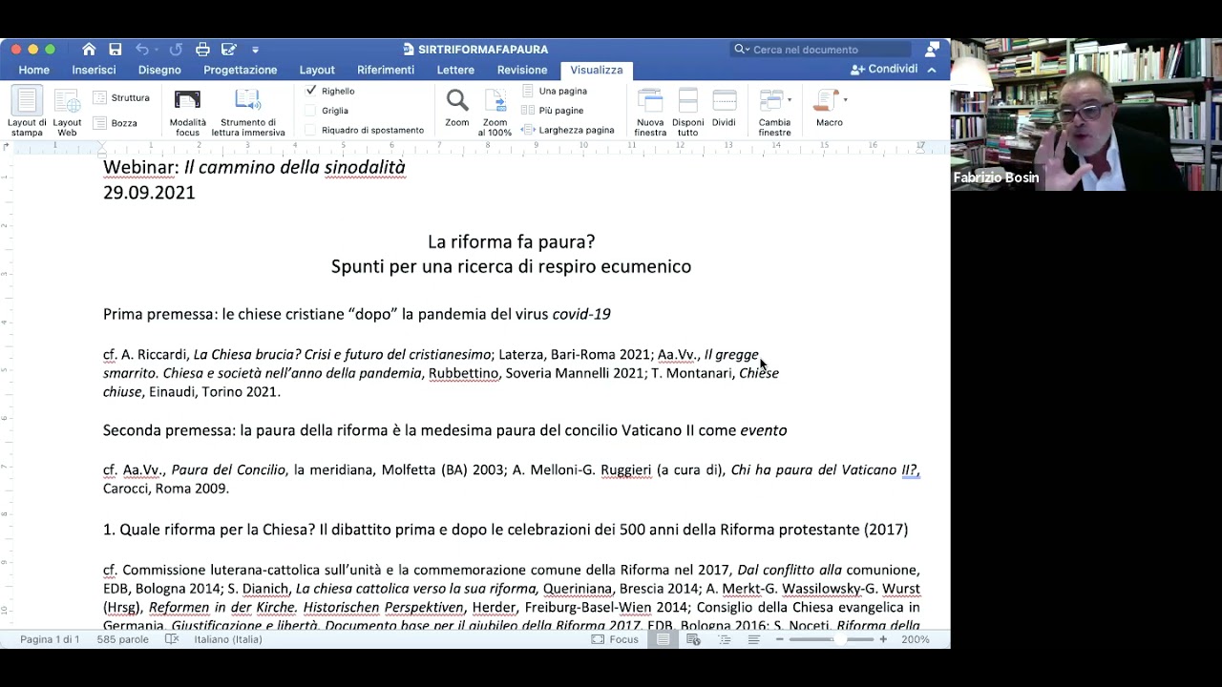Save the document with floppy icon
Image resolution: width=1222 pixels, height=687 pixels.
[116, 50]
